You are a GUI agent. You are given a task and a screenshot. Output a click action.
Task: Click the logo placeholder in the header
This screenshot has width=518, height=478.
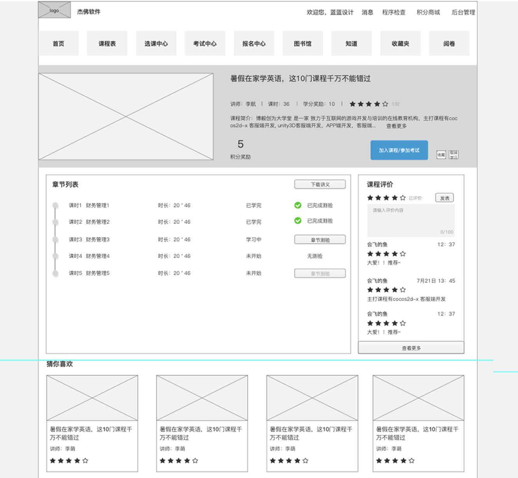click(54, 10)
